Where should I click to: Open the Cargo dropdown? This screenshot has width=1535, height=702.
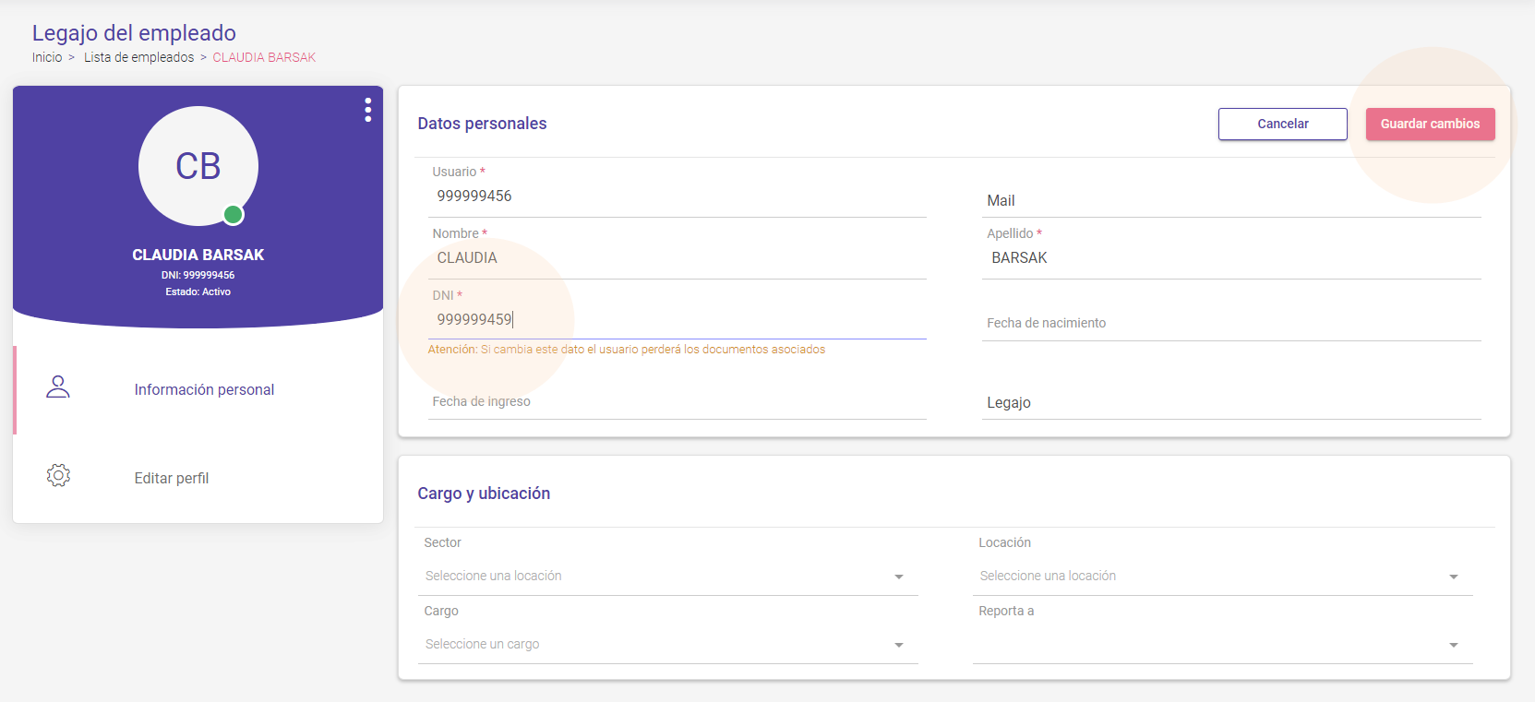click(667, 644)
